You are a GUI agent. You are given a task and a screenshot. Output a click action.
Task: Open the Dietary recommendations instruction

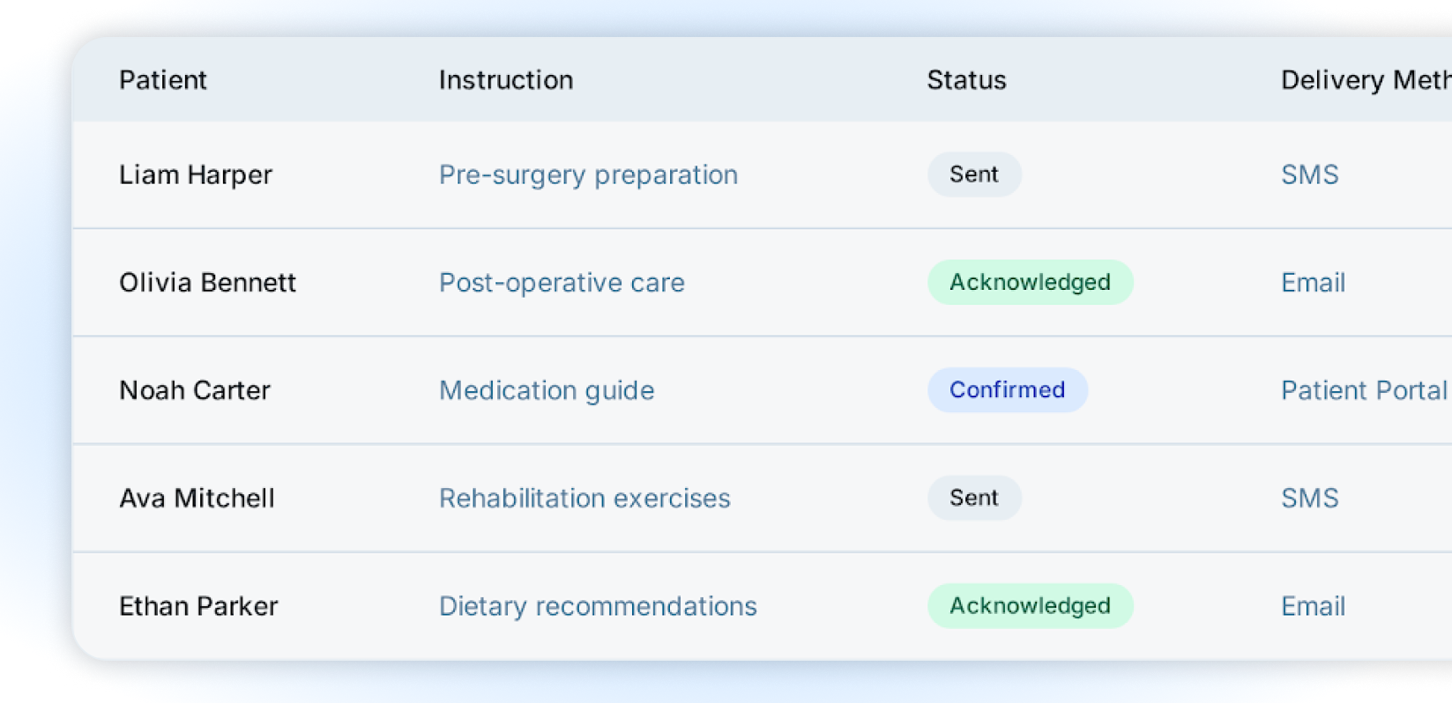(598, 606)
